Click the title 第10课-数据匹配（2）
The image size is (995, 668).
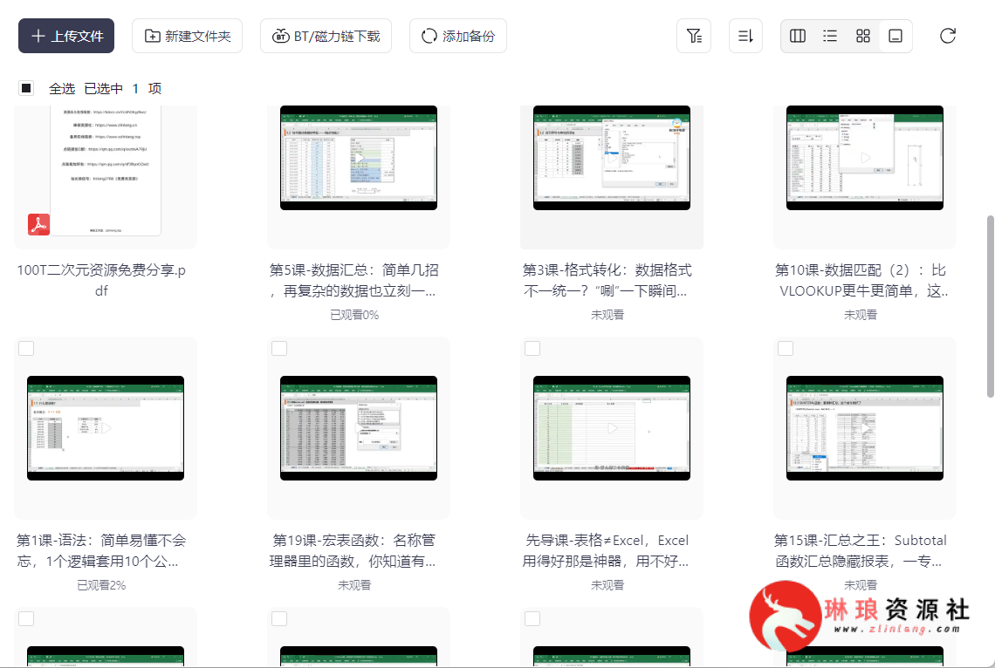(861, 280)
